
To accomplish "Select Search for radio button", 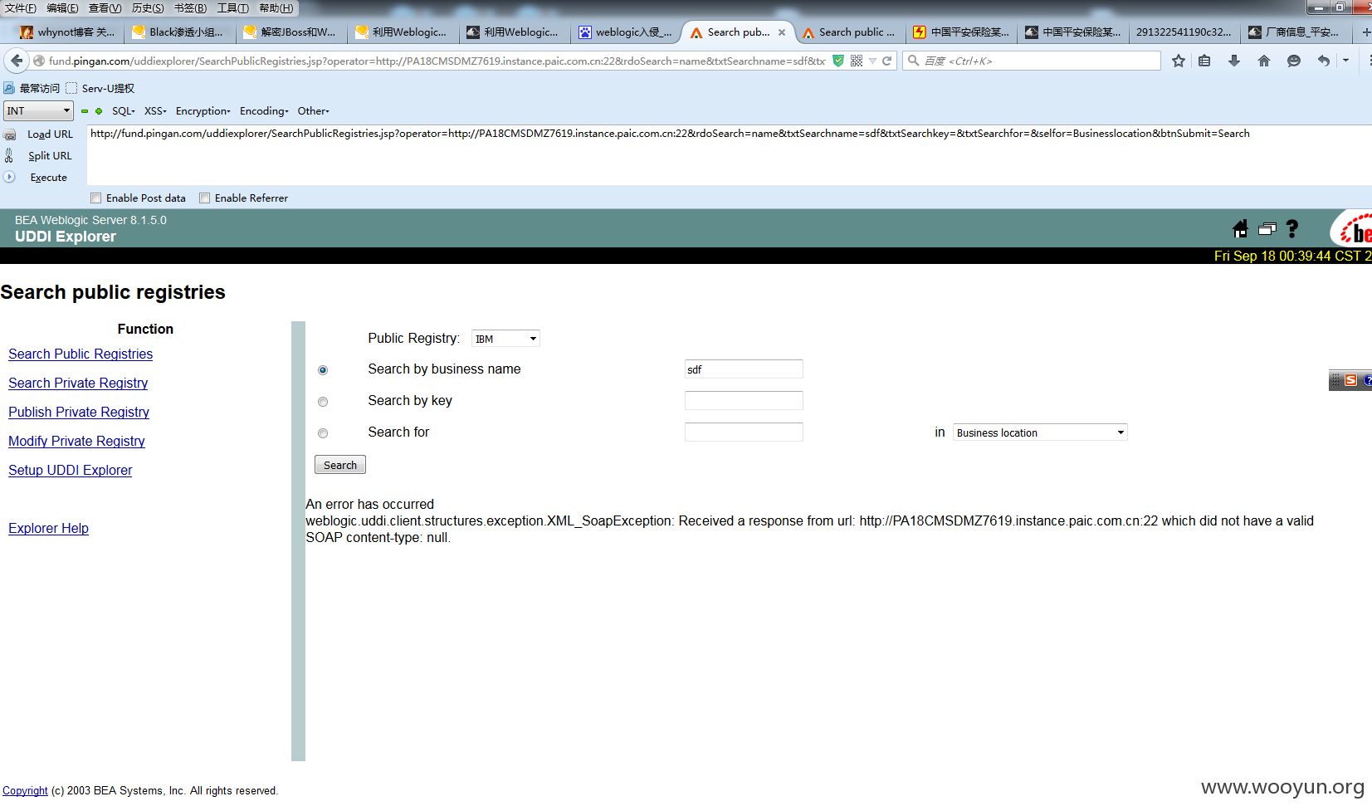I will point(323,433).
